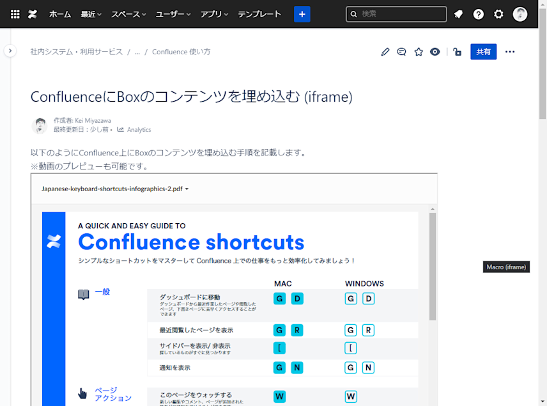Open page restrictions lock icon
The image size is (547, 406).
[x=457, y=52]
